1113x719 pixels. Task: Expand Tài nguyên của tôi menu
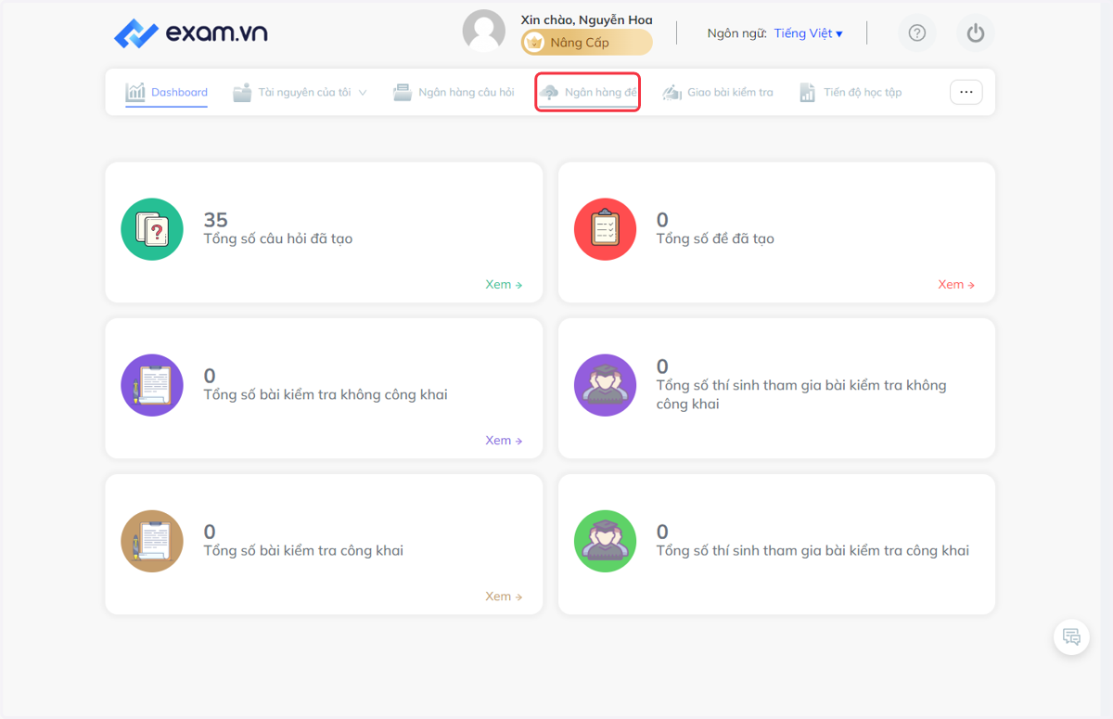(x=300, y=92)
